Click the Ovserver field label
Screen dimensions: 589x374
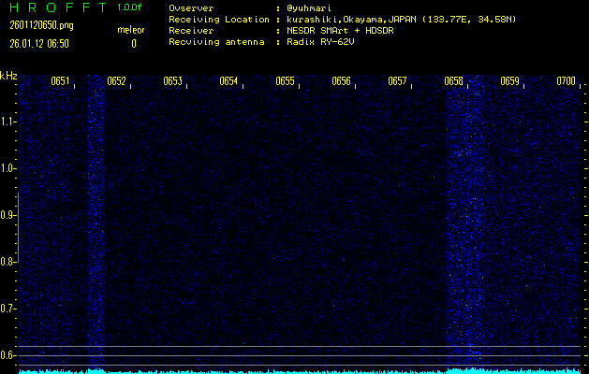coord(191,8)
